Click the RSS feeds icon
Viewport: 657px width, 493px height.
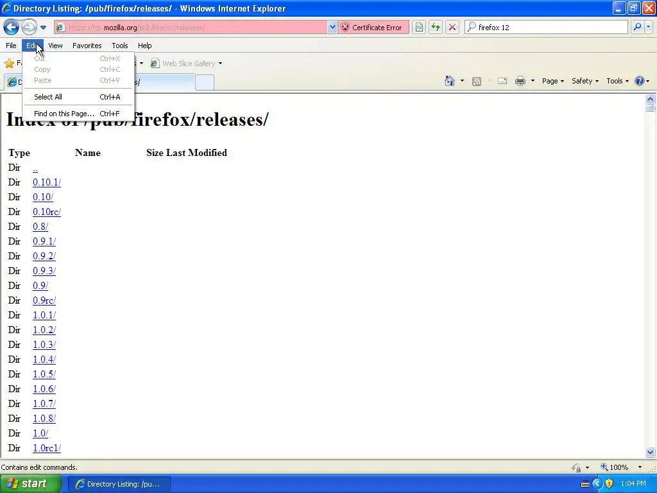(x=477, y=82)
